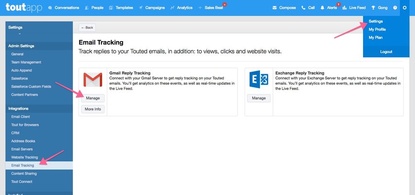The width and height of the screenshot is (415, 195).
Task: Go to the Analytics section
Action: click(x=182, y=7)
